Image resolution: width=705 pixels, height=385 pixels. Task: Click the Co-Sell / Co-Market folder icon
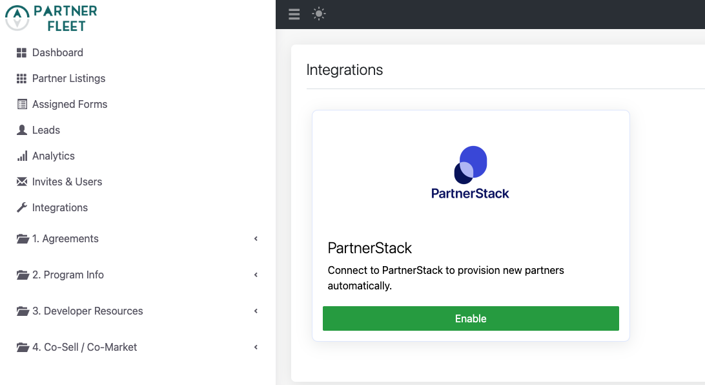point(23,348)
